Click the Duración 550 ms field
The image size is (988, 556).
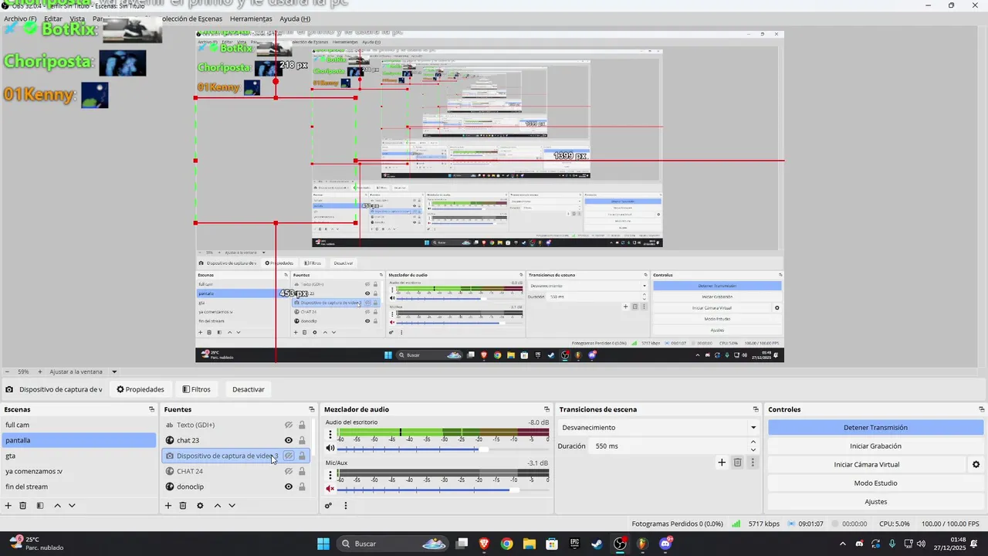point(668,446)
